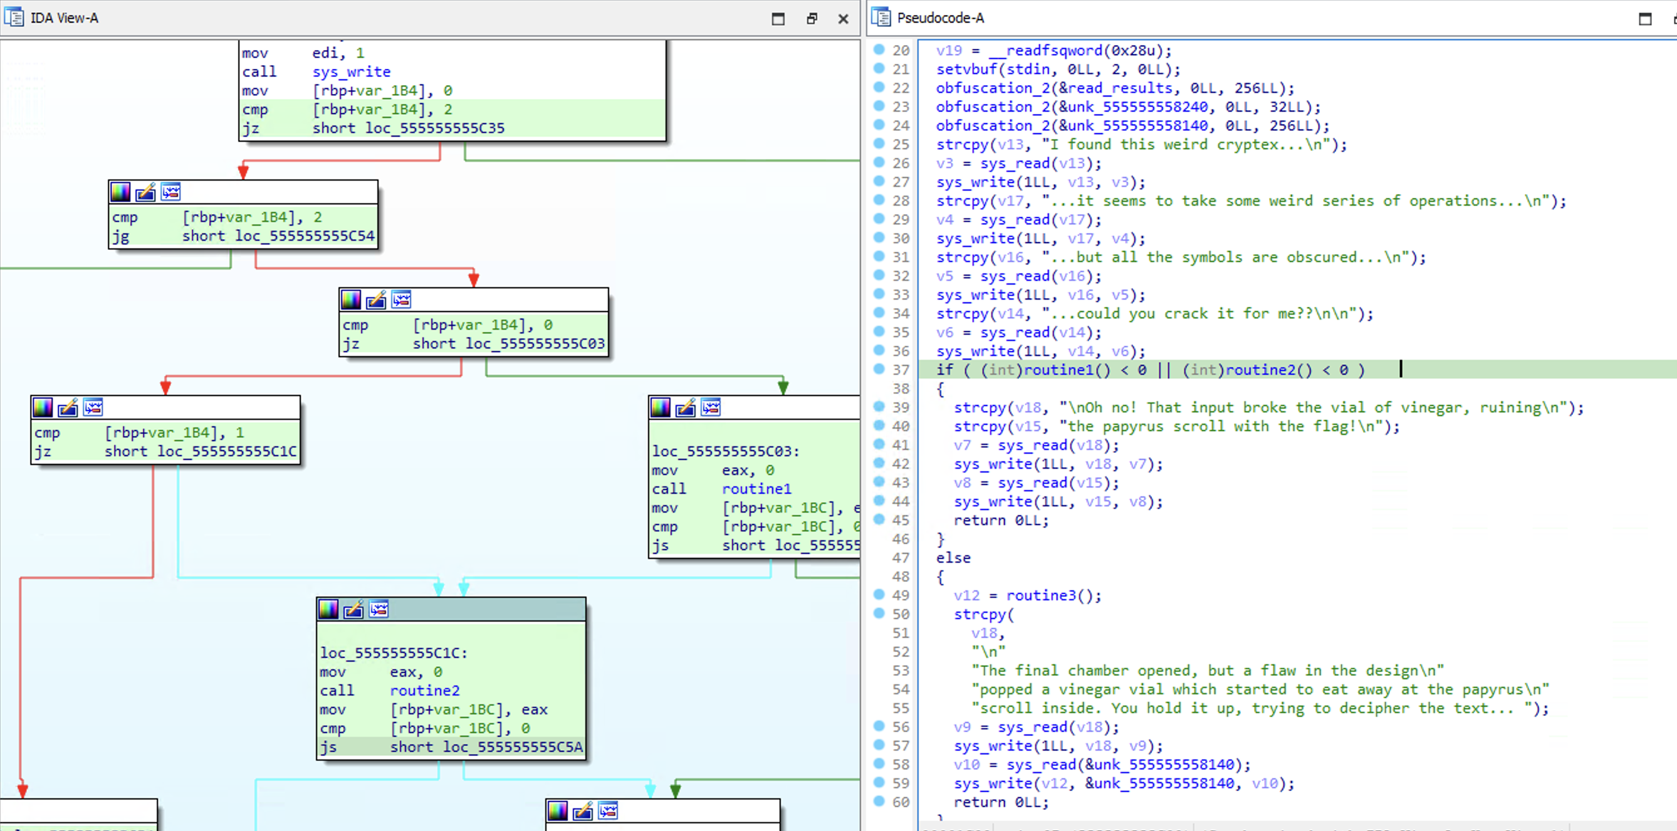Edit icon on 'cmp [rbp+var_1B4], 1' node
The image size is (1677, 831).
[x=68, y=408]
